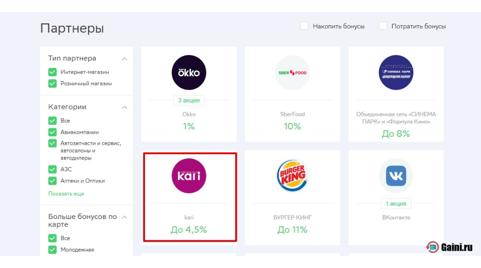Click the SberFood logo
Screen dimensions: 481x268
pos(292,73)
